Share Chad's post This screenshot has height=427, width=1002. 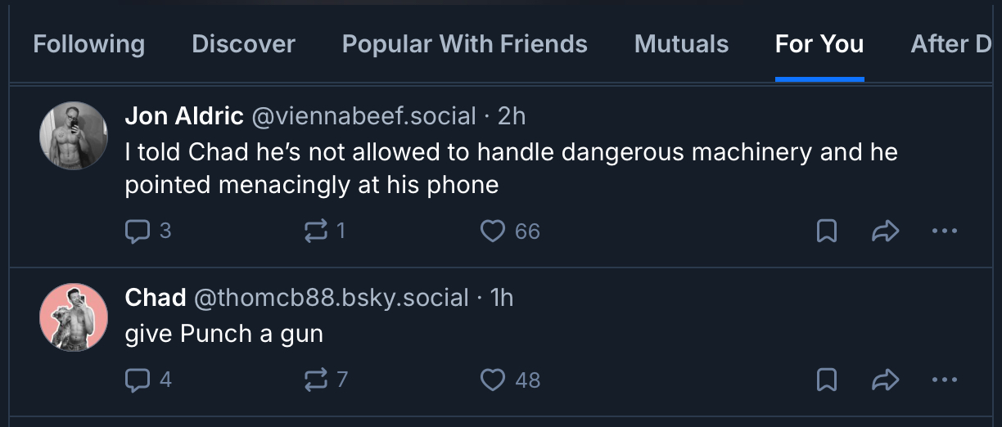(885, 380)
